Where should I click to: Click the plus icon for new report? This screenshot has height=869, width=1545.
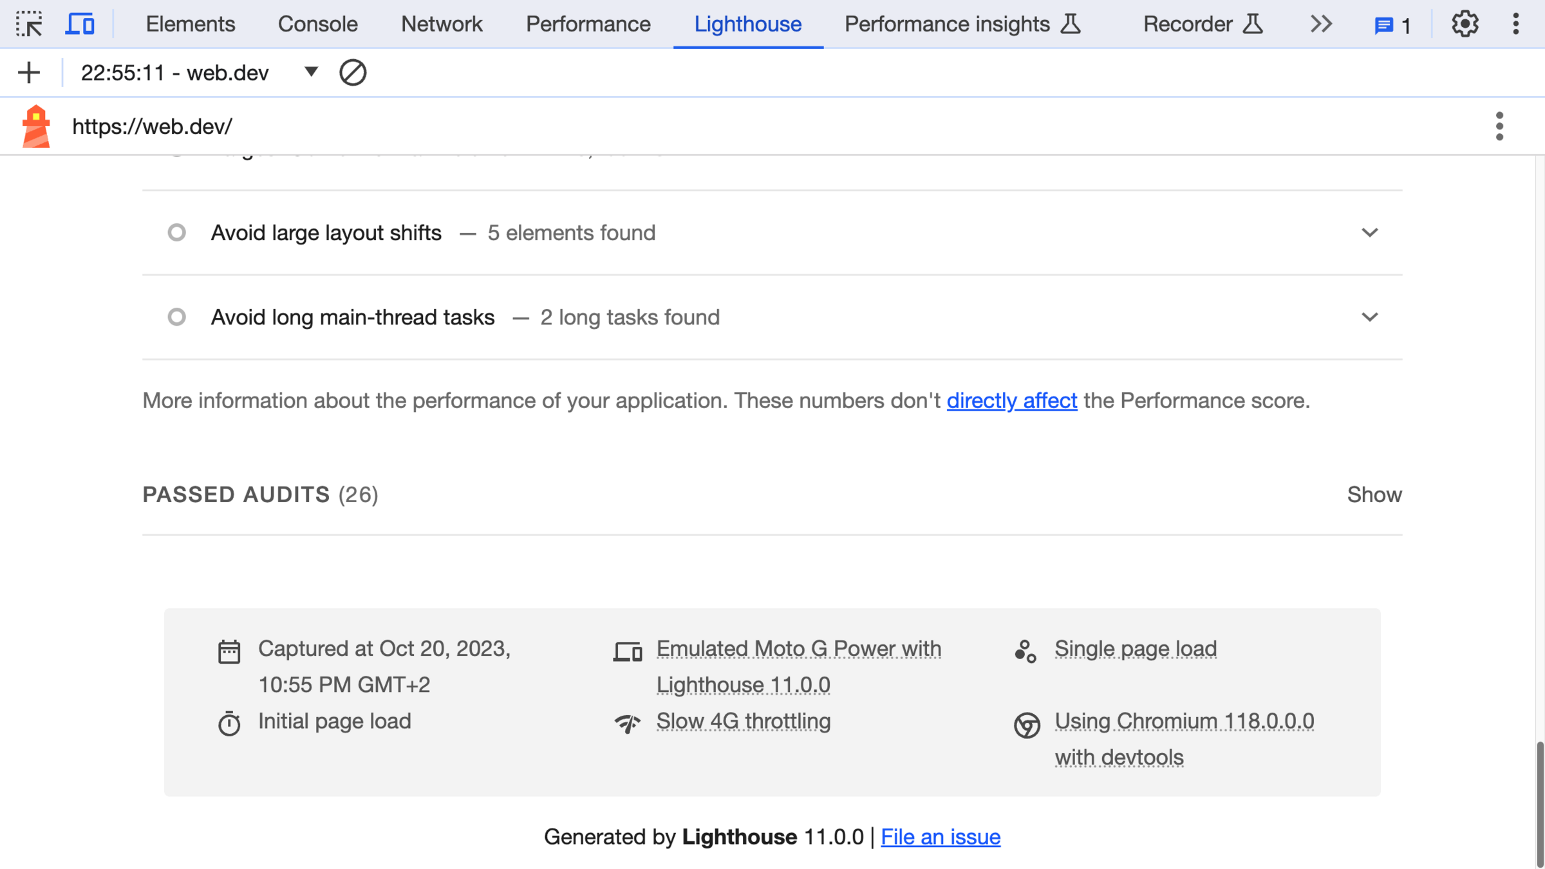point(28,73)
